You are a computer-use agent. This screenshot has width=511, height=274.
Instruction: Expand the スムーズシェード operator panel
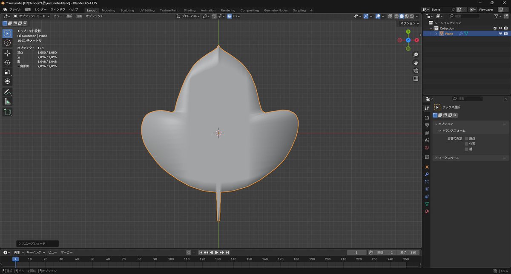click(x=37, y=243)
